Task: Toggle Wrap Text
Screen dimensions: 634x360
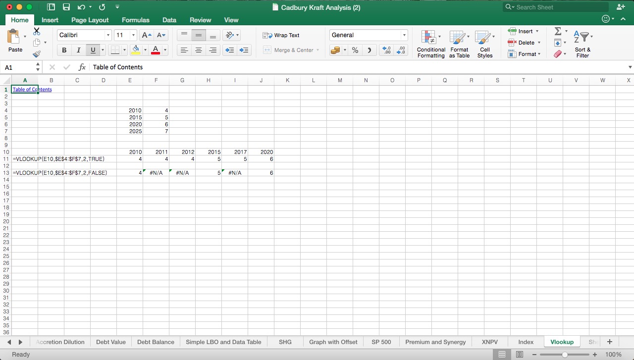Action: (281, 35)
